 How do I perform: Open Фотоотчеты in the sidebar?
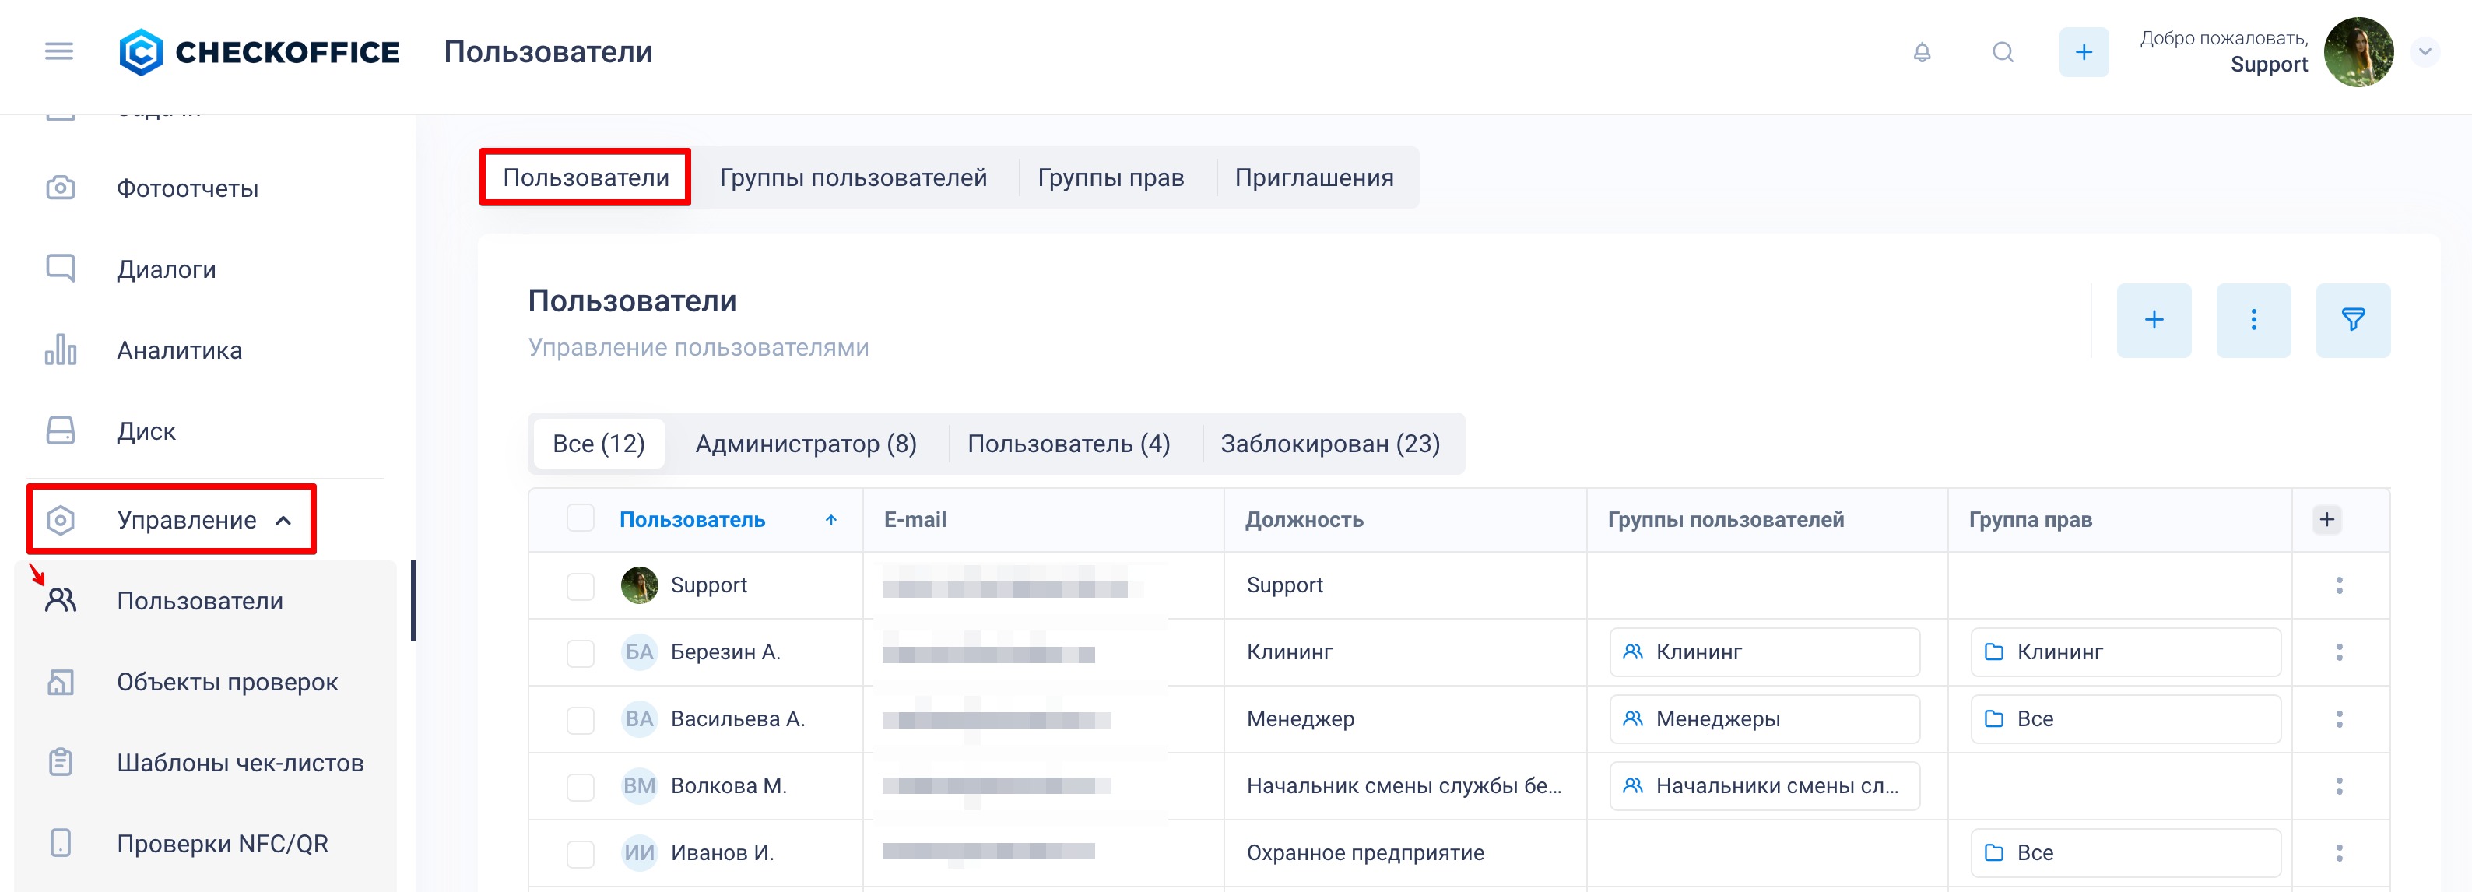pyautogui.click(x=187, y=188)
